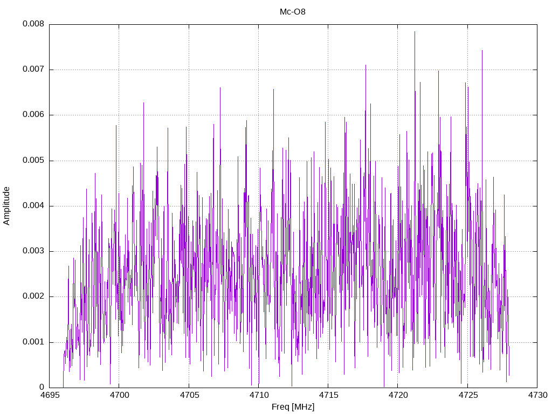Click the 4720 x-axis tick label
The width and height of the screenshot is (552, 414).
pos(398,395)
